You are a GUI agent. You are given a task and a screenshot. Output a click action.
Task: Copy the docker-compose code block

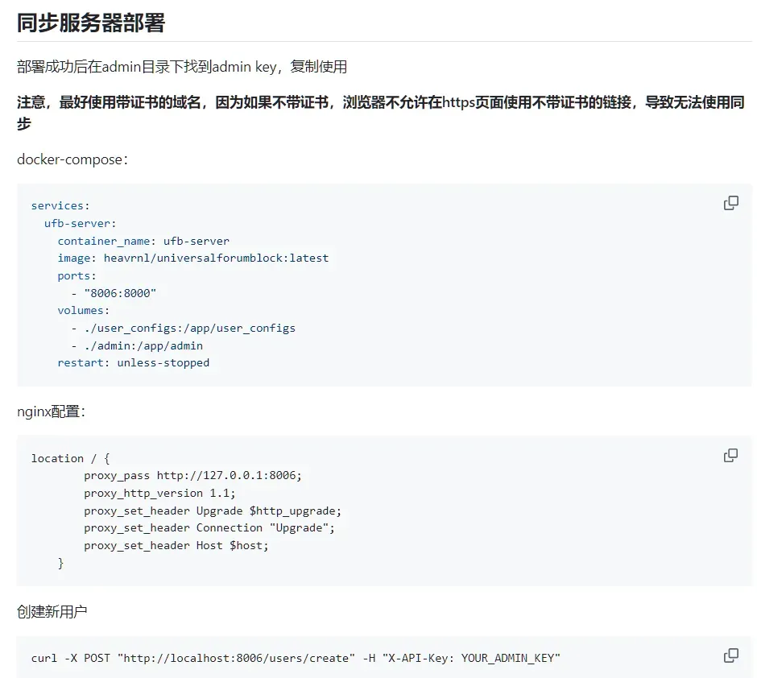(x=731, y=203)
